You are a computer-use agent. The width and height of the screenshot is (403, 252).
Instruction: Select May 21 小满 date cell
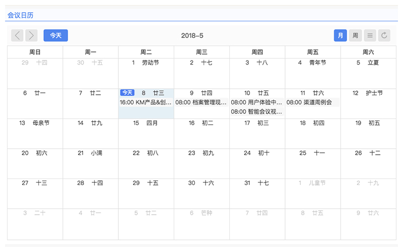tap(91, 163)
